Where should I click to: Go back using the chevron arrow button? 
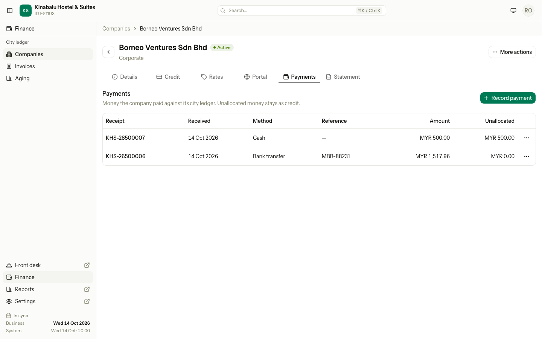pos(108,52)
